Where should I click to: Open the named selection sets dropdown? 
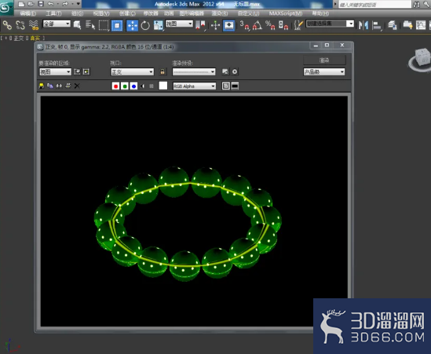330,24
